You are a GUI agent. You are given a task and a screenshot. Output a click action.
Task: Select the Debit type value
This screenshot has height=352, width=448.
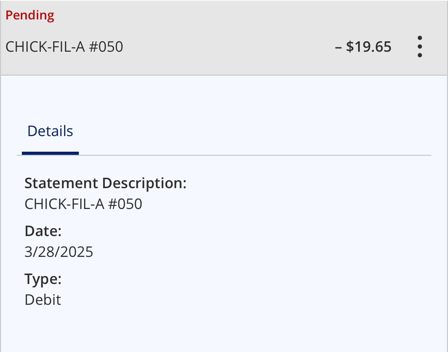pos(43,300)
